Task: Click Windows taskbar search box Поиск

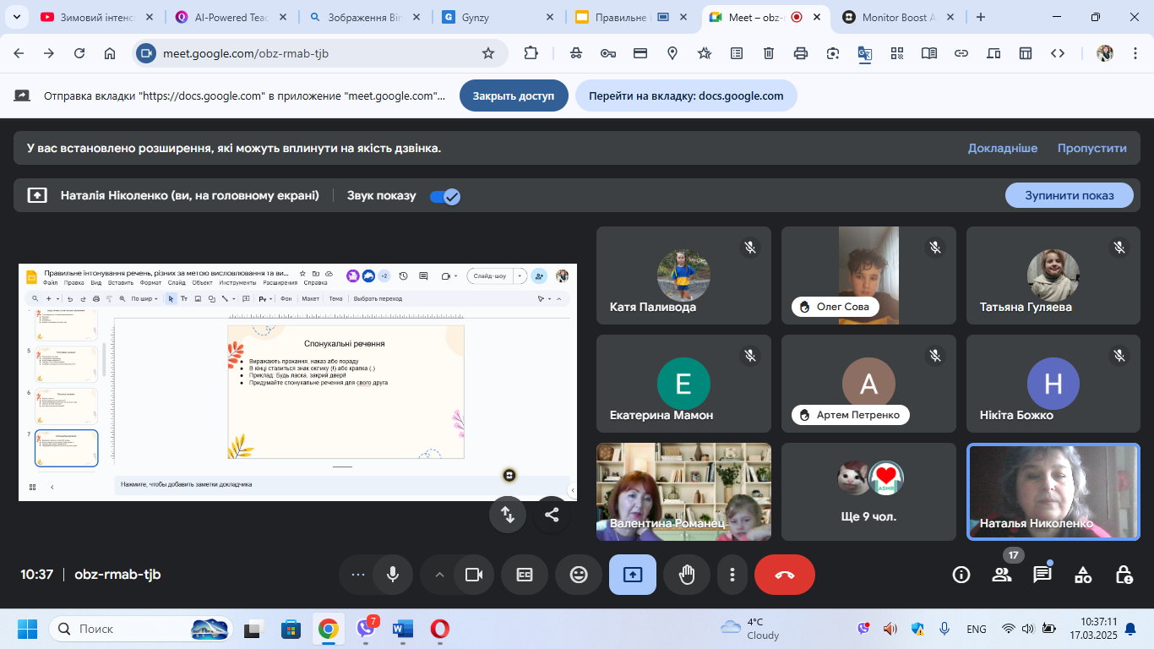Action: coord(142,629)
